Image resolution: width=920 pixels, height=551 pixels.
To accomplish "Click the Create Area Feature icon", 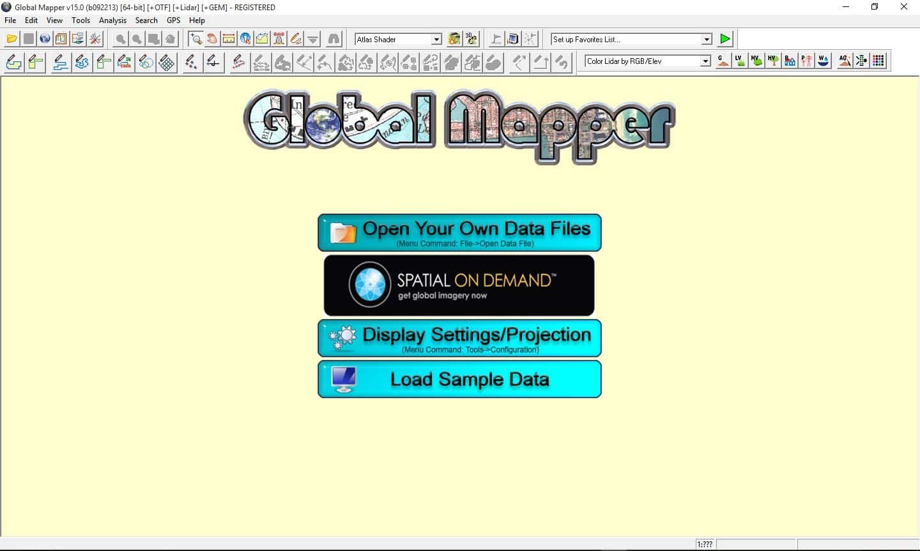I will (x=14, y=62).
